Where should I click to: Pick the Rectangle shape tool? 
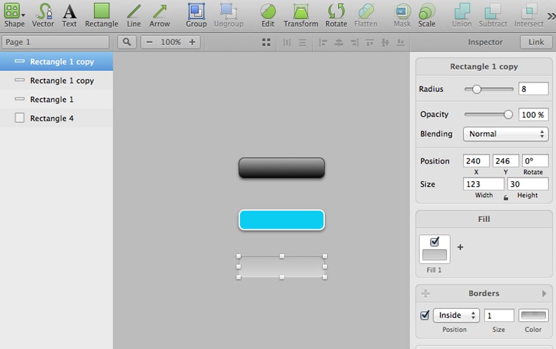point(101,14)
